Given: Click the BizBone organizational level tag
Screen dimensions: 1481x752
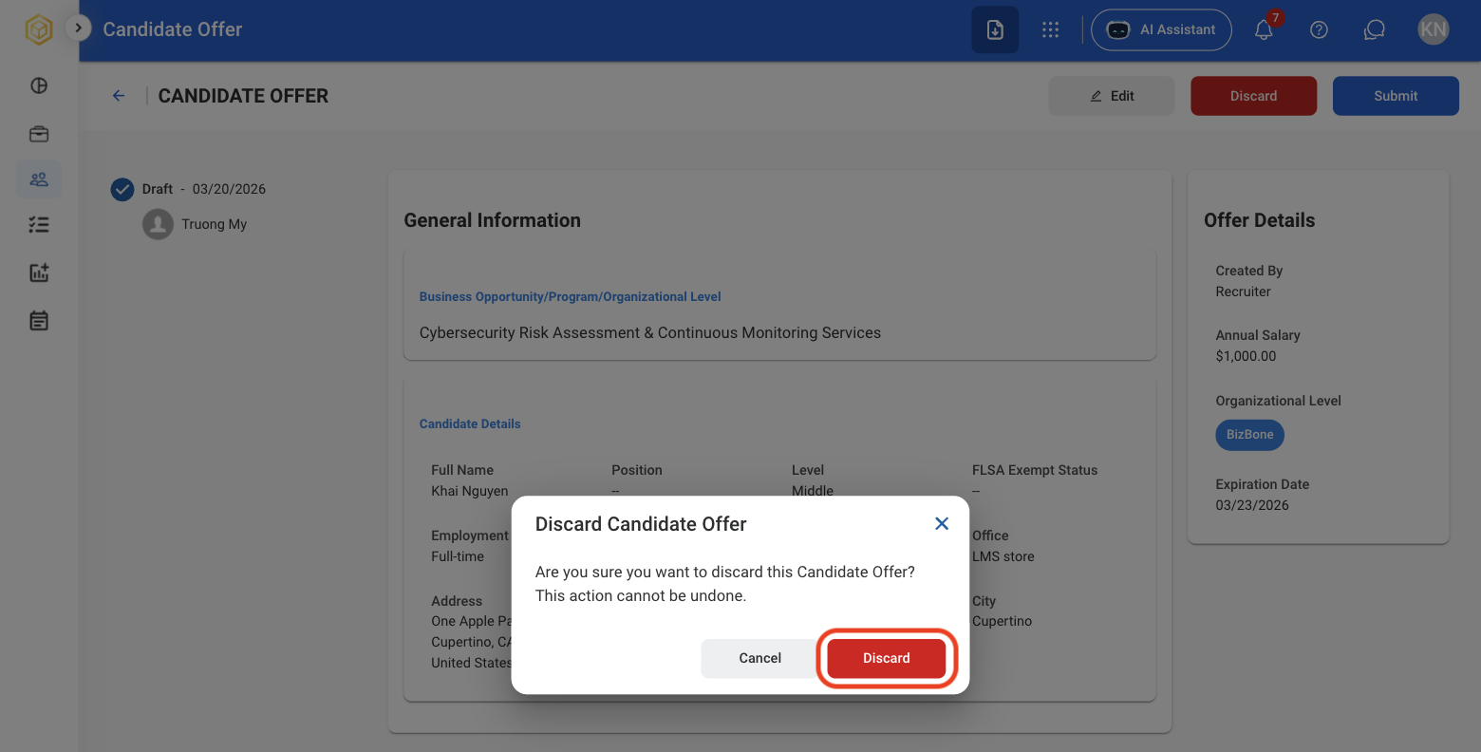Looking at the screenshot, I should coord(1249,435).
